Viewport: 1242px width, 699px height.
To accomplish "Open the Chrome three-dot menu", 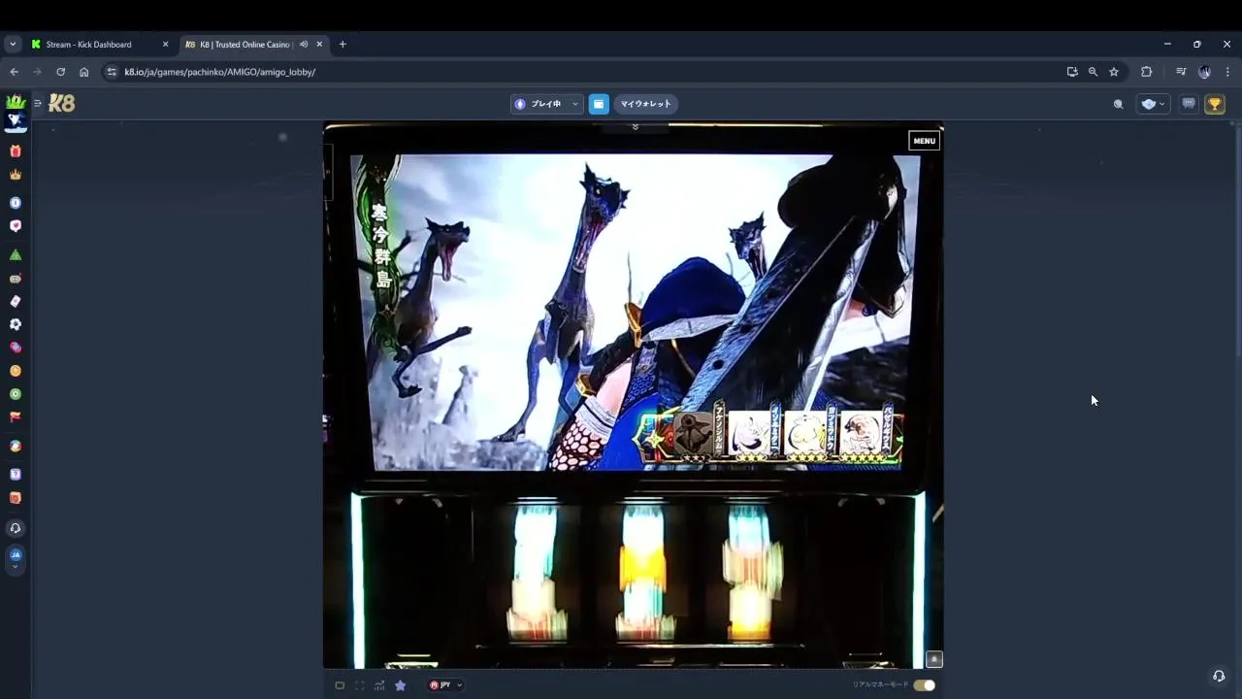I will point(1227,72).
